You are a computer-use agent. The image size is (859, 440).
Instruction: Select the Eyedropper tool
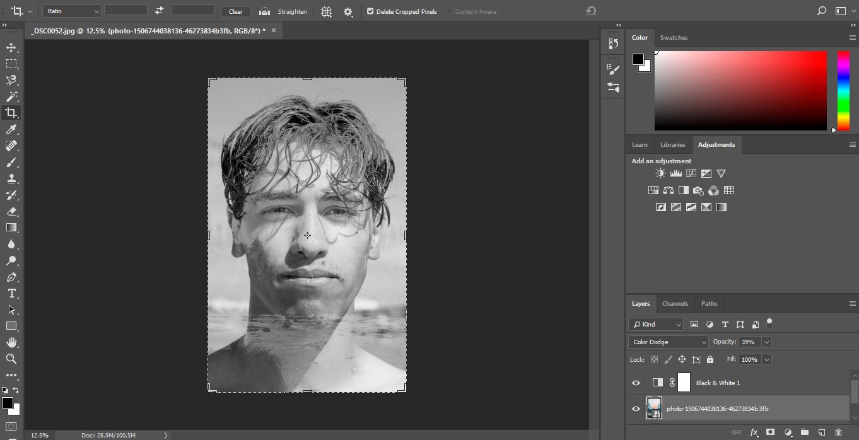11,129
